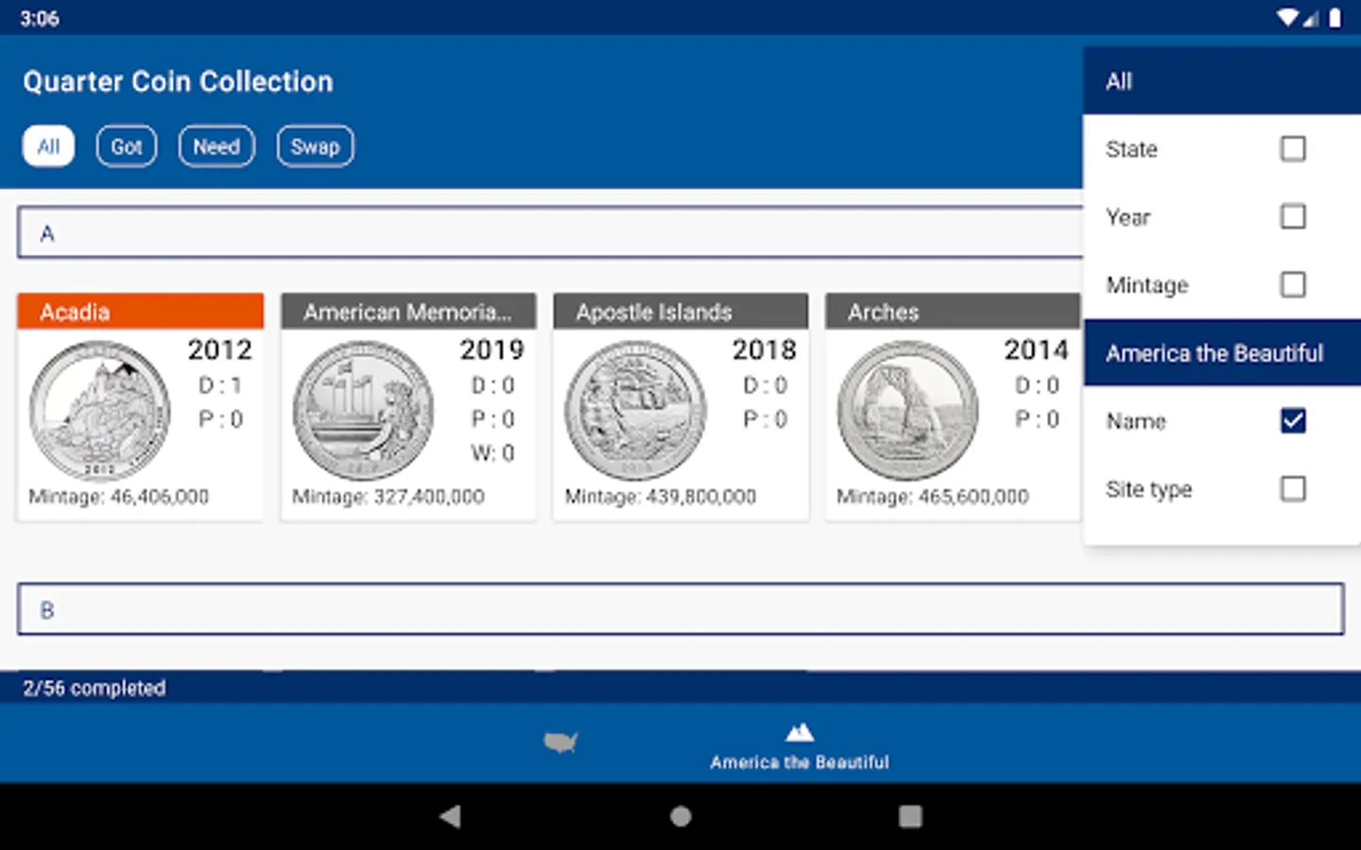Tap the 'D : 1' count on Acadia card
The width and height of the screenshot is (1361, 850).
click(x=220, y=385)
